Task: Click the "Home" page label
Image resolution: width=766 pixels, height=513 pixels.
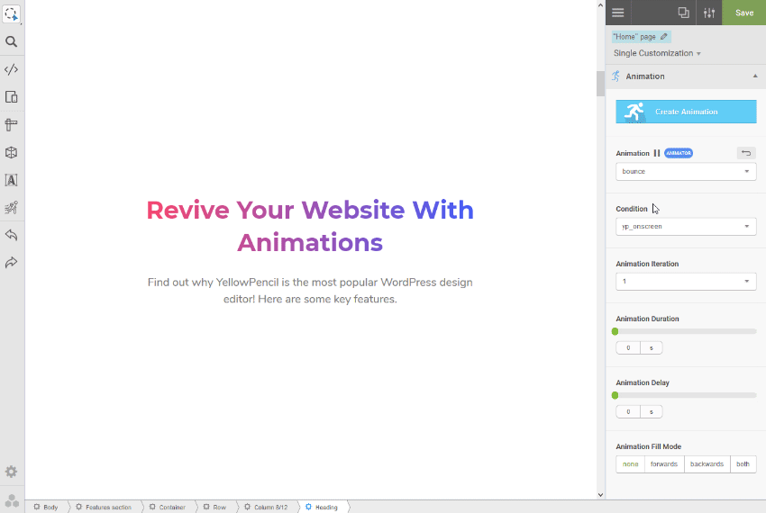Action: tap(634, 37)
